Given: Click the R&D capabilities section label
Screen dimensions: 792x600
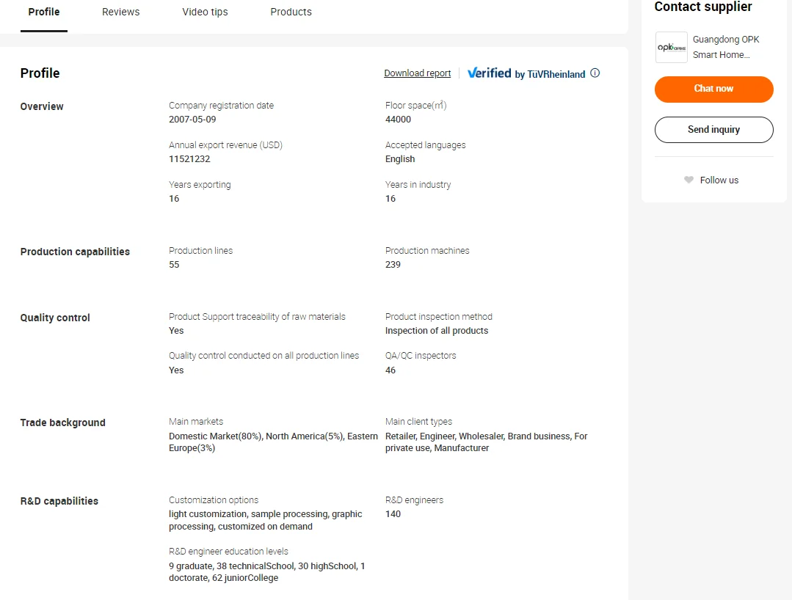Looking at the screenshot, I should tap(59, 501).
